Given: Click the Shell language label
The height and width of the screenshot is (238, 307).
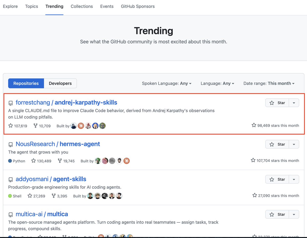Looking at the screenshot, I should [17, 196].
